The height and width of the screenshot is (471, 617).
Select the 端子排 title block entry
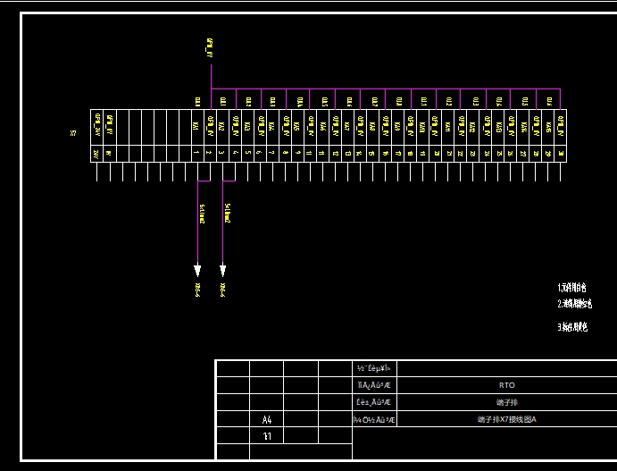(x=506, y=402)
